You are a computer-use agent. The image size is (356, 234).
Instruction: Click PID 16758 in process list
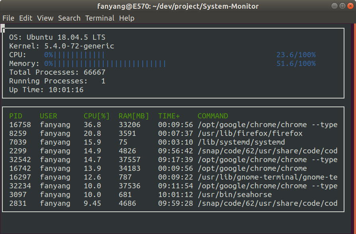click(x=20, y=125)
